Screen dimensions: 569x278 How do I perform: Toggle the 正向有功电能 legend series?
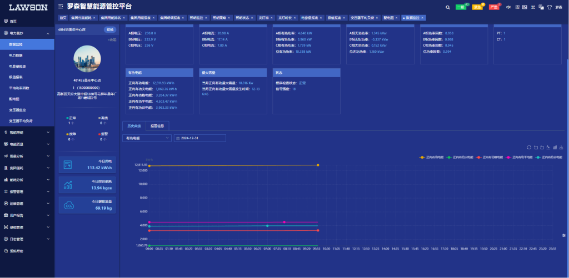coord(431,157)
